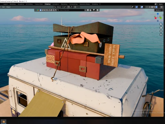Open the viewport shading options dropdown
Image resolution: width=165 pixels, height=124 pixels.
pyautogui.click(x=158, y=7)
